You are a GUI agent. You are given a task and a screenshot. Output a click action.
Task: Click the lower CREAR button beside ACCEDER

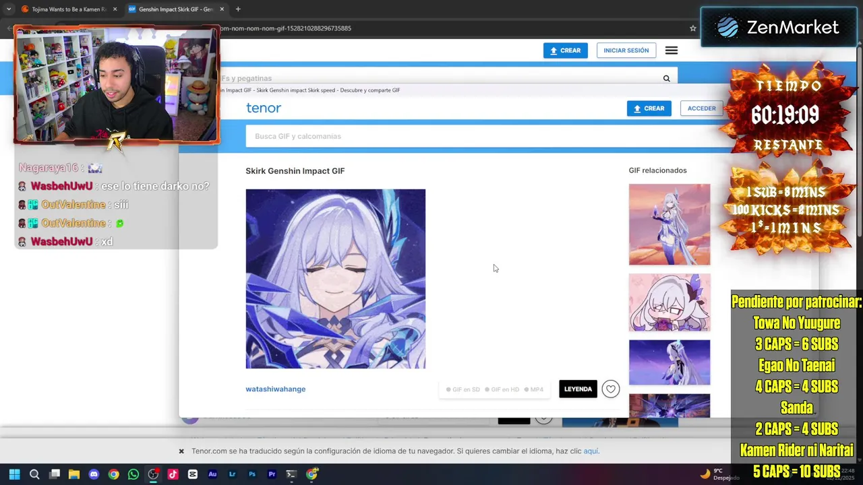(x=649, y=108)
